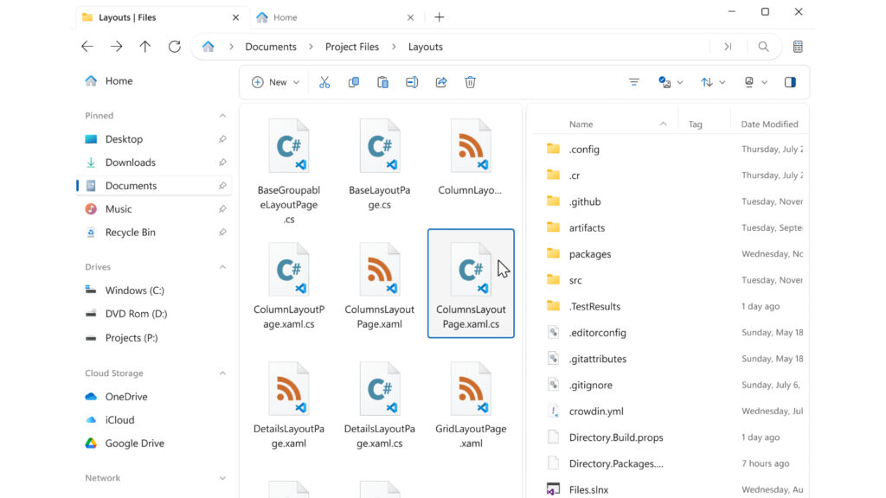Select the GridLayoutPage.xaml file
This screenshot has height=498, width=886.
click(x=471, y=405)
